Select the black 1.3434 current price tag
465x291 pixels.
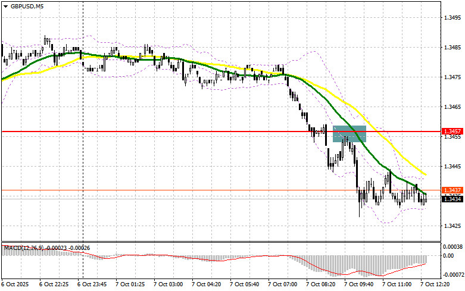click(452, 199)
